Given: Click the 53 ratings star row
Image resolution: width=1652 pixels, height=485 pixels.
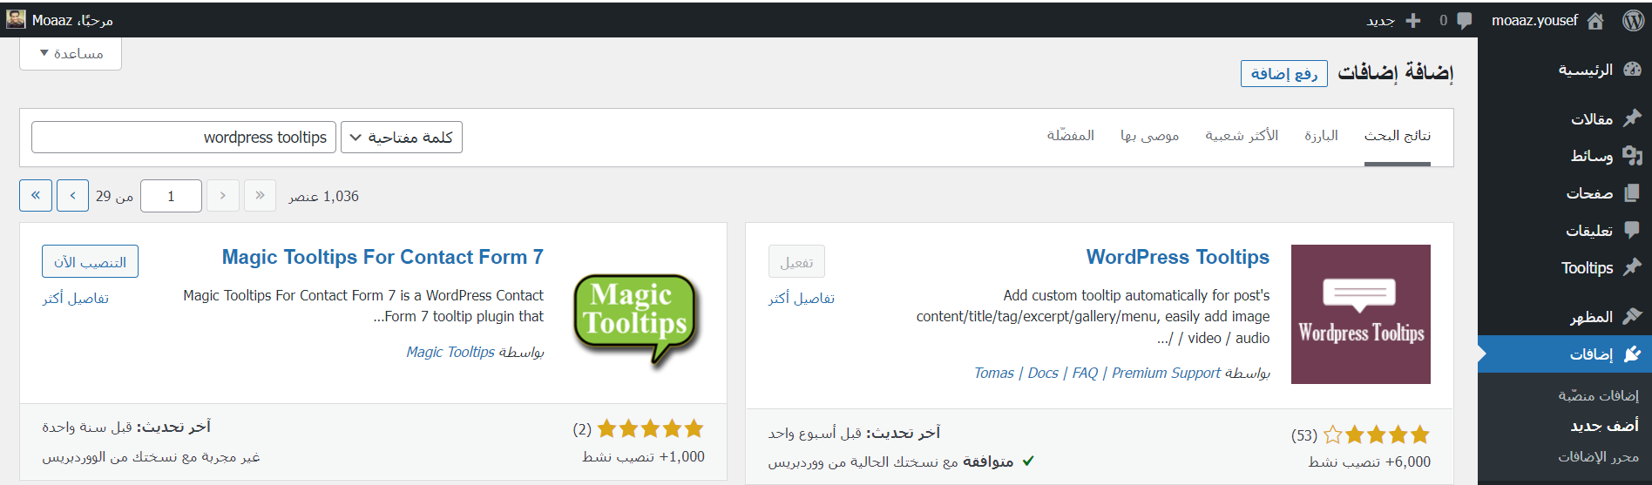Looking at the screenshot, I should click(x=1376, y=434).
